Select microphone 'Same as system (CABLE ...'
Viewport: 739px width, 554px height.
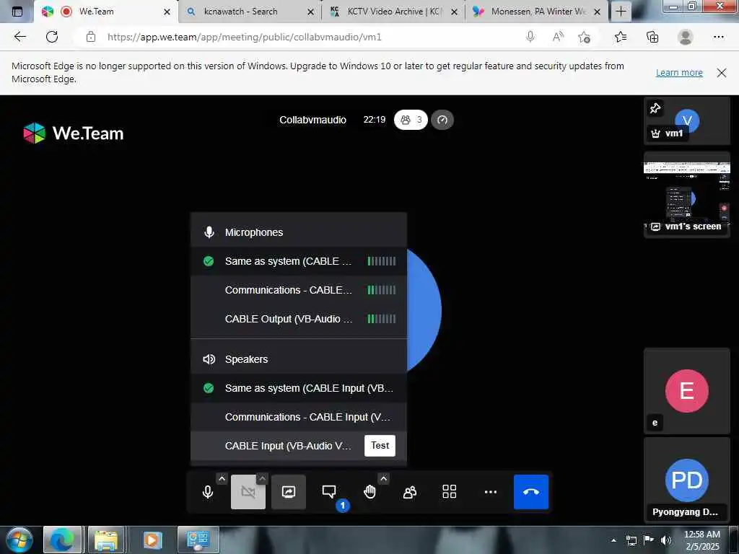click(x=299, y=261)
